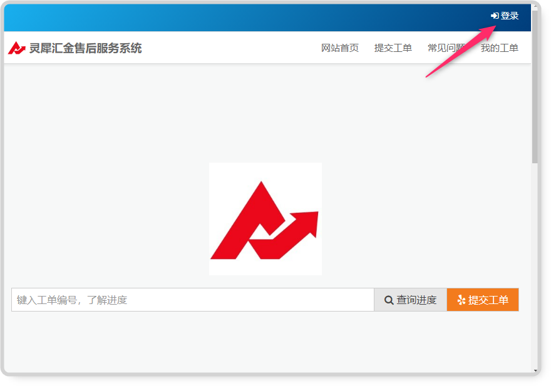Click the orange 提交工单 button
The image size is (551, 386).
(x=483, y=300)
